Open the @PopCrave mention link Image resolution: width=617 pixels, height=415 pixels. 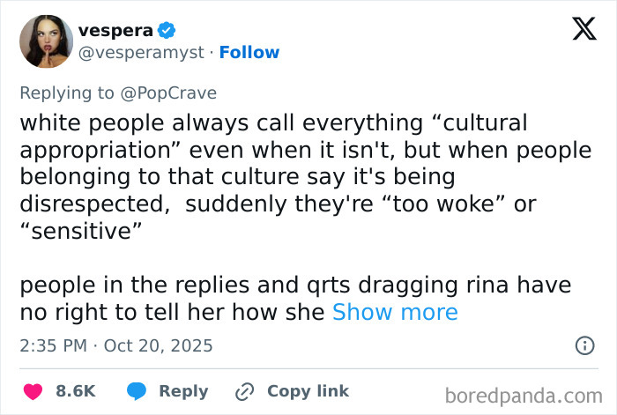tap(178, 93)
